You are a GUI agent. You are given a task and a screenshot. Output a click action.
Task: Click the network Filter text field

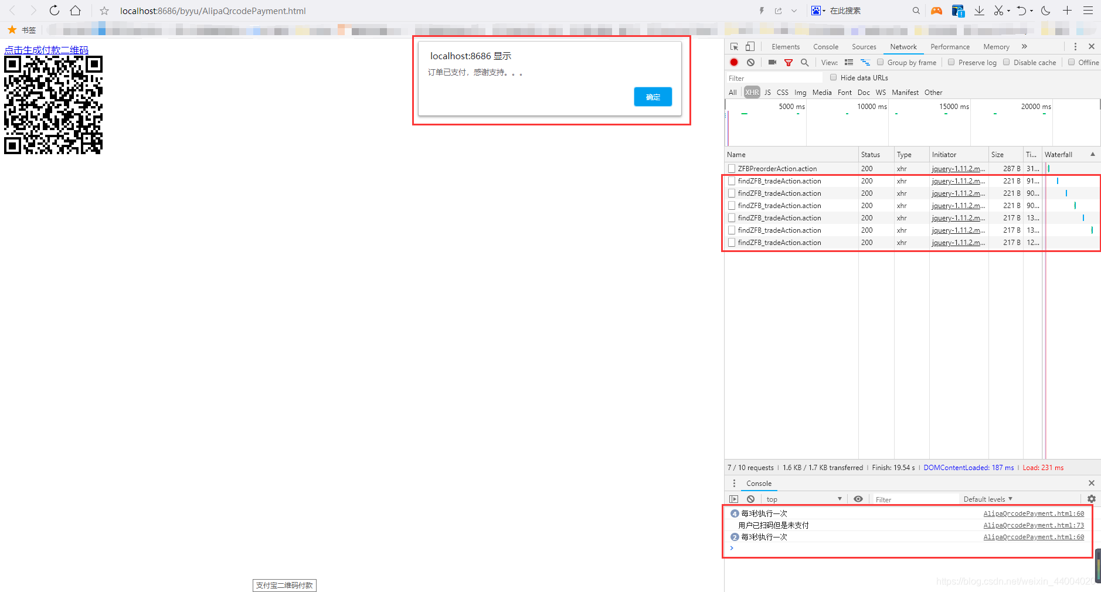click(x=774, y=78)
